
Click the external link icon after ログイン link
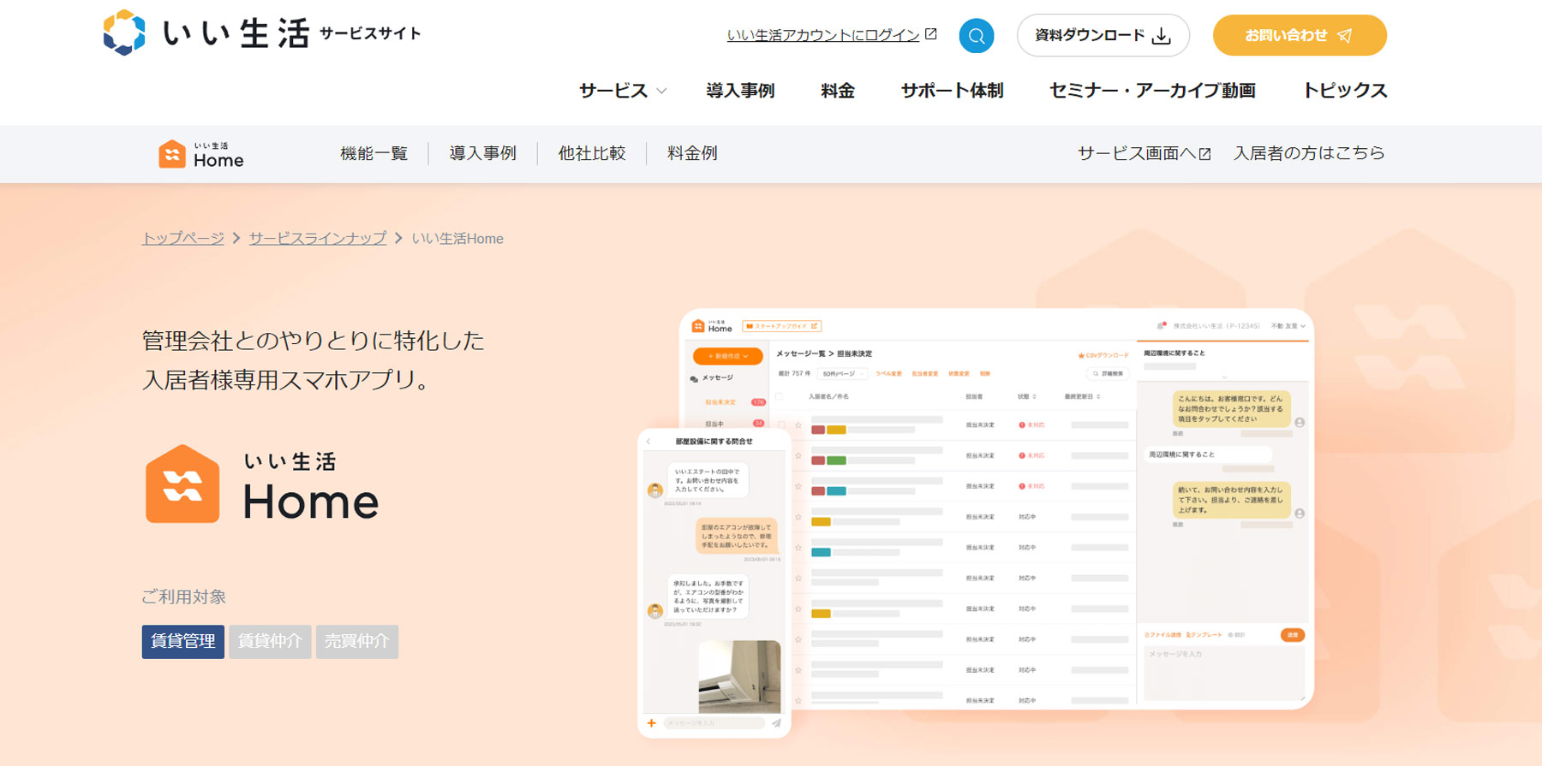(931, 34)
